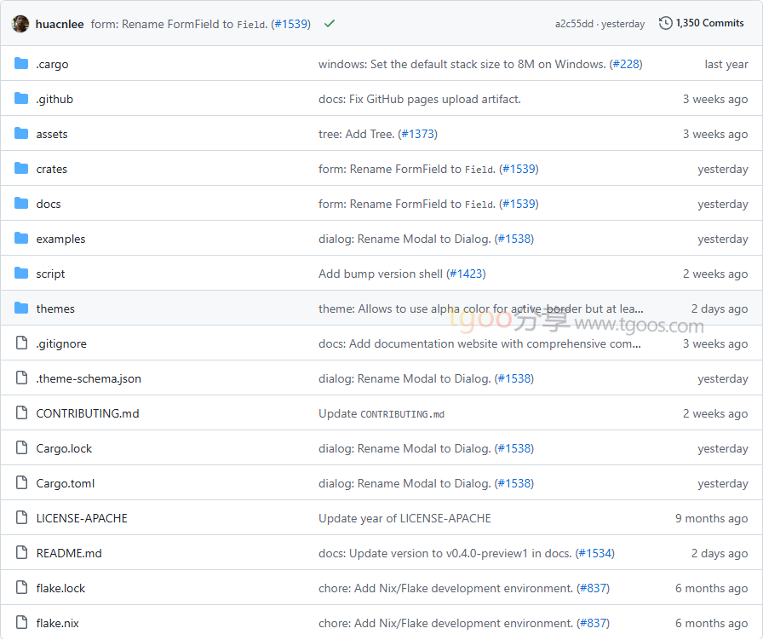Click the assets folder icon
Image resolution: width=763 pixels, height=640 pixels.
tap(21, 134)
